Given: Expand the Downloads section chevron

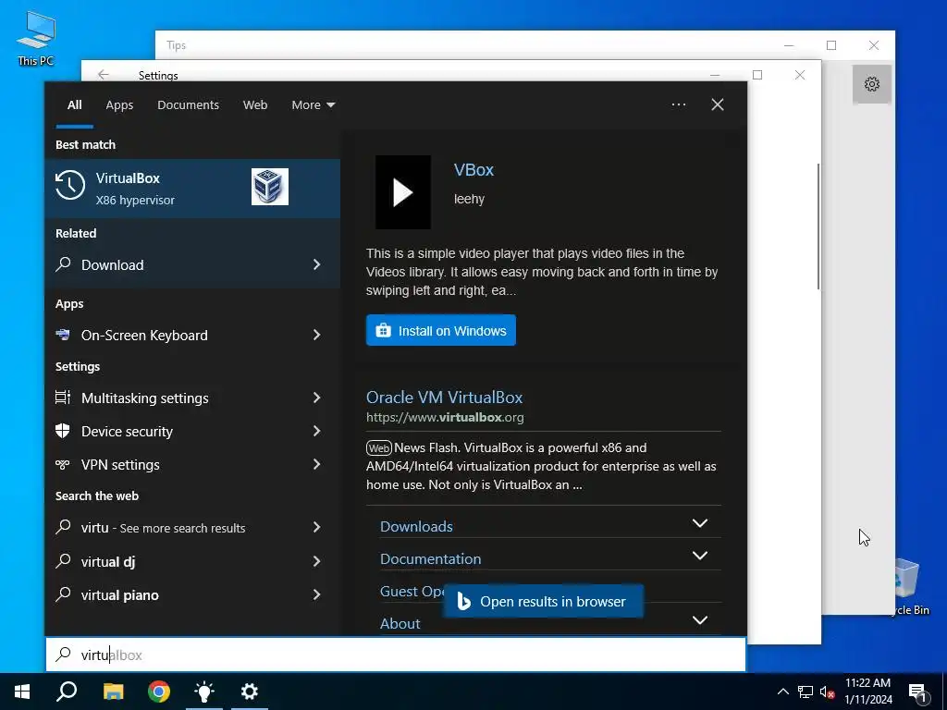Looking at the screenshot, I should [x=699, y=523].
